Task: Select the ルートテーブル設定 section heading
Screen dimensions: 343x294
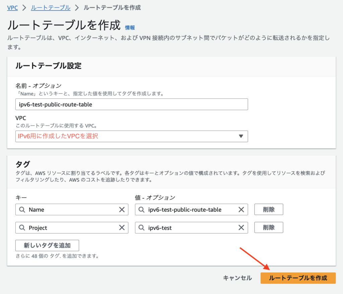Action: point(48,66)
